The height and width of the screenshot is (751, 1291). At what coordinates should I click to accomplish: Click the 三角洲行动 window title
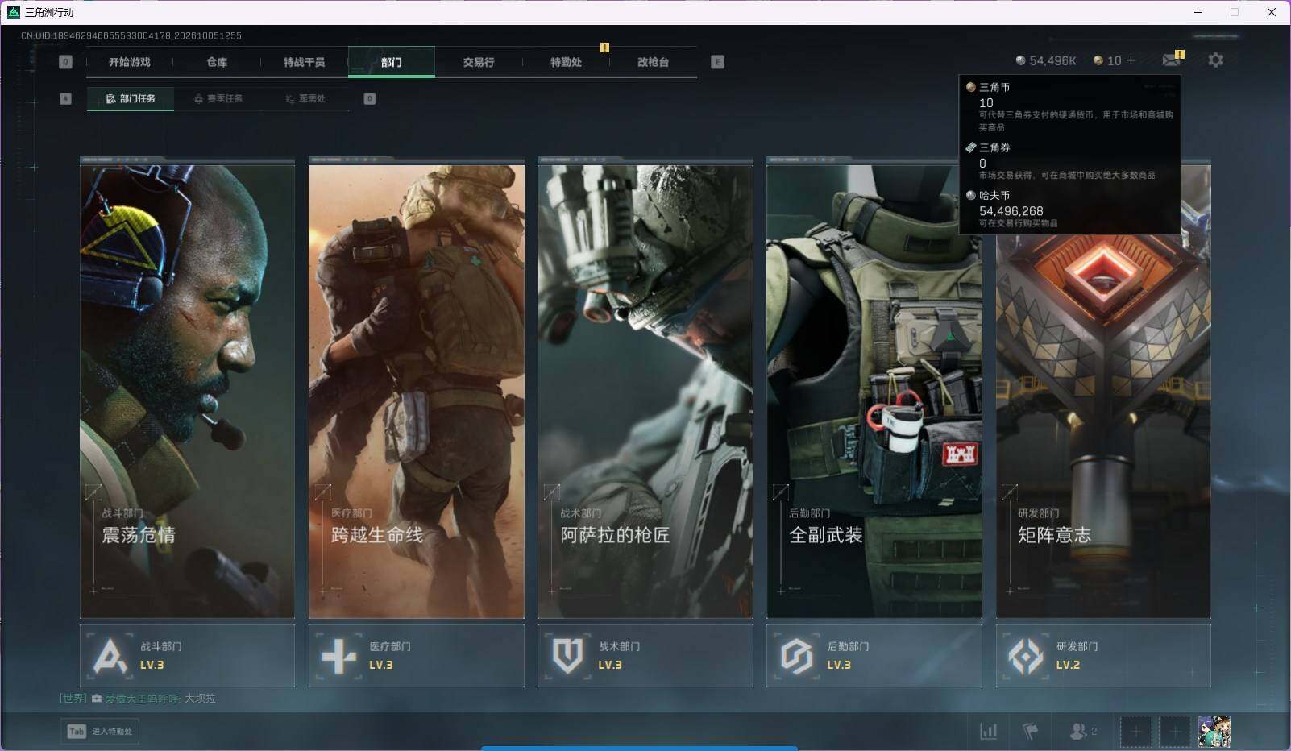point(49,12)
